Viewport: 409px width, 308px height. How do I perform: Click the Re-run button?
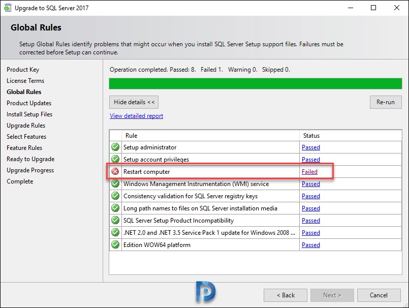(x=386, y=102)
